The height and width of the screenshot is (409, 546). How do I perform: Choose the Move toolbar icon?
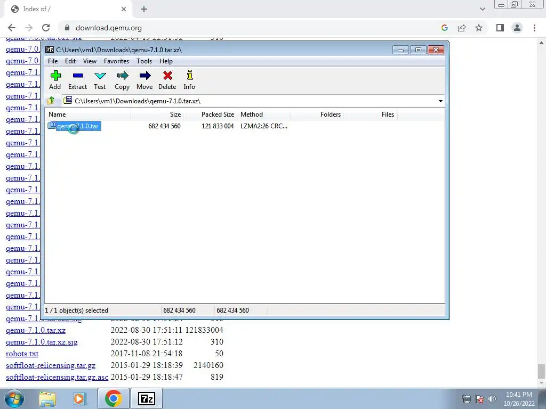click(x=144, y=80)
